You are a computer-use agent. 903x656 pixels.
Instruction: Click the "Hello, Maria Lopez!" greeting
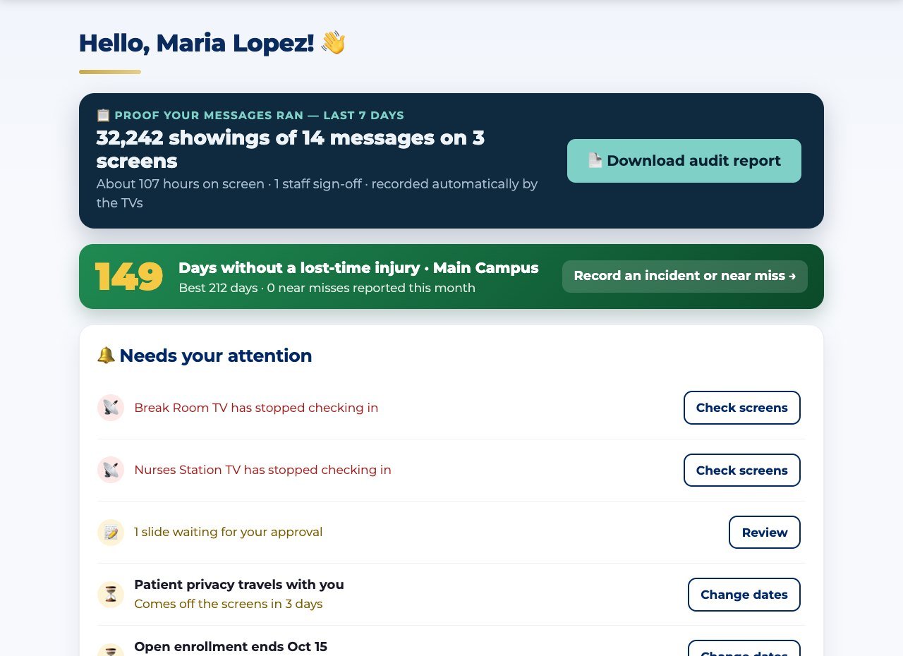pos(197,43)
